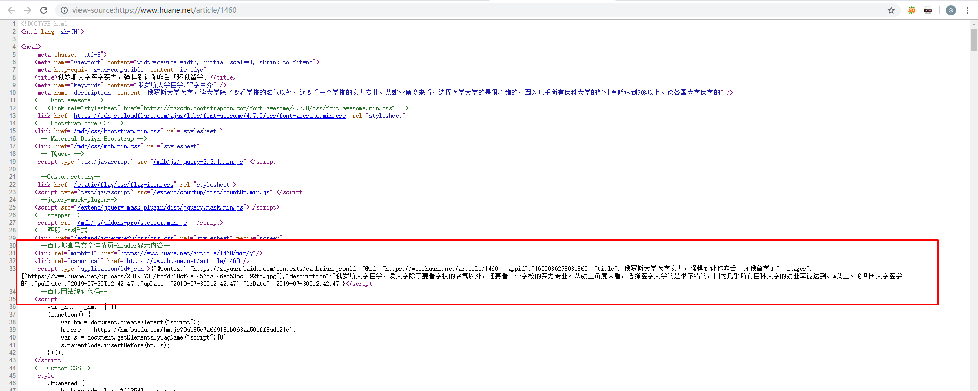The height and width of the screenshot is (391, 978).
Task: Click the document.createElement("script") line
Action: [x=130, y=322]
